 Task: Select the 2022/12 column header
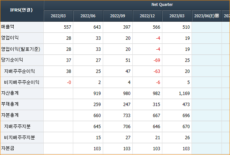[147, 16]
